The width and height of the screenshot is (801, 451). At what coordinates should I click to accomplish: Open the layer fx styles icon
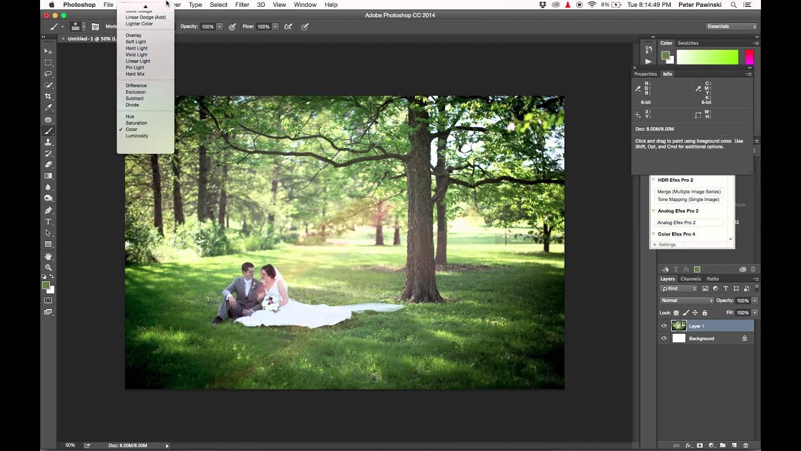[688, 445]
